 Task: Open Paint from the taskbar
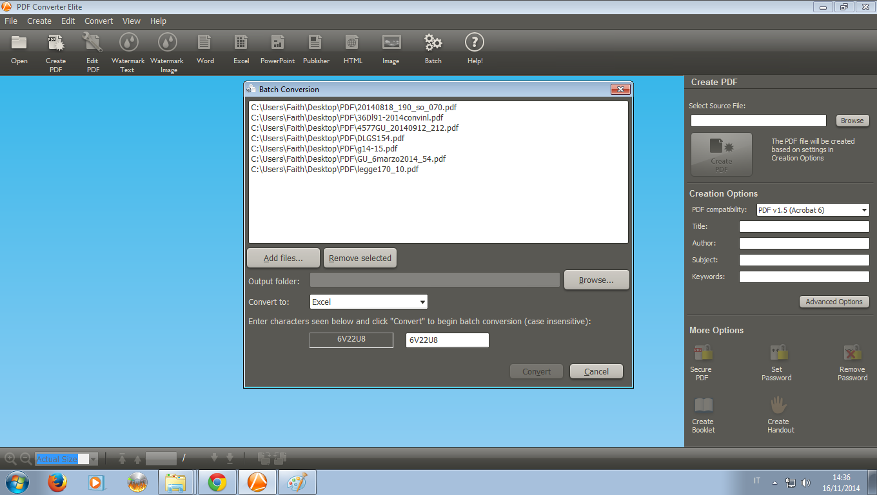point(297,482)
